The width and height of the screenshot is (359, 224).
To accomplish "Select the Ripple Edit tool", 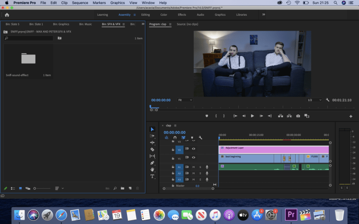I will 152,143.
